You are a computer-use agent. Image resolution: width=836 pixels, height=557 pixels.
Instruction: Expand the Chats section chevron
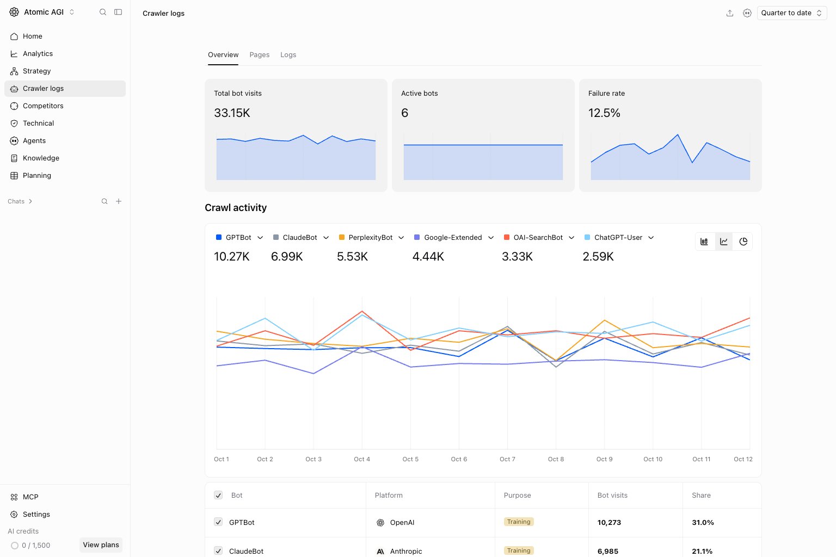pyautogui.click(x=30, y=201)
